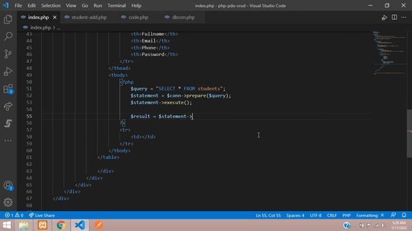Open the Accounts menu icon

(x=8, y=185)
